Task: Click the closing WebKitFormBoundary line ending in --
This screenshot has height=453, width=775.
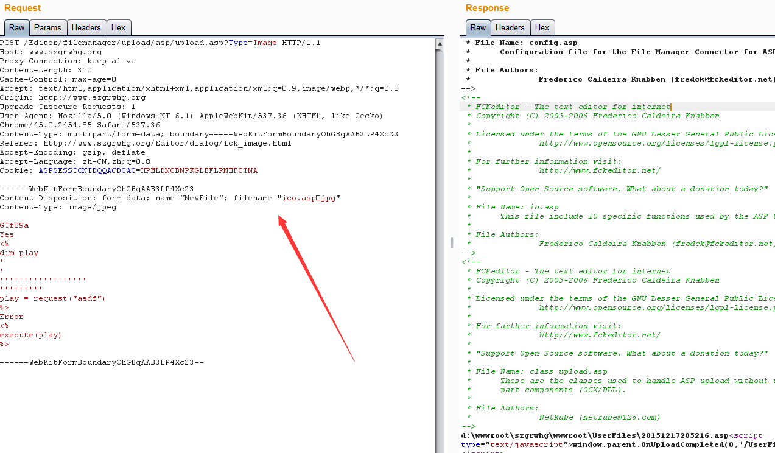Action: pos(102,362)
